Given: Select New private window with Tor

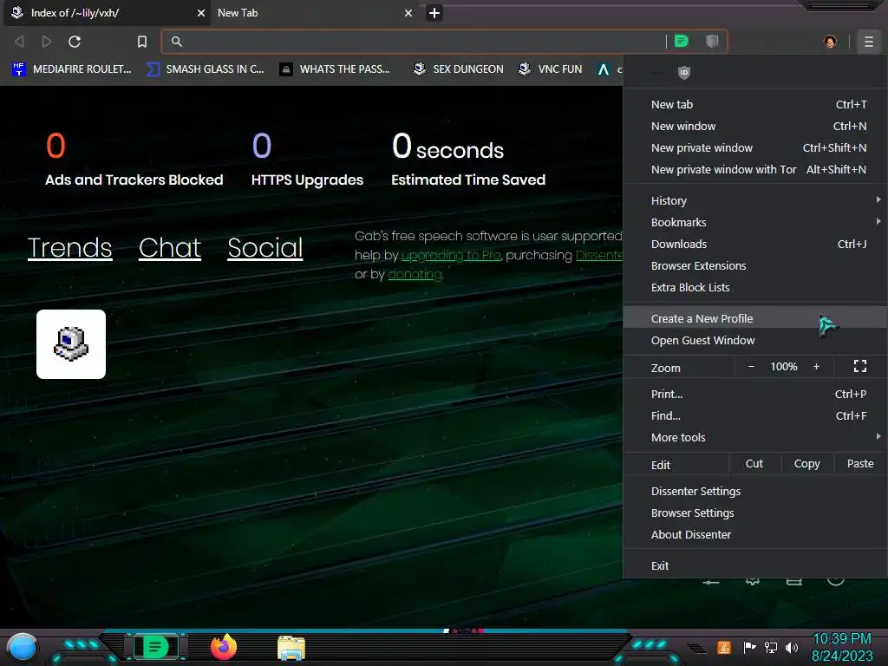Looking at the screenshot, I should 755,169.
